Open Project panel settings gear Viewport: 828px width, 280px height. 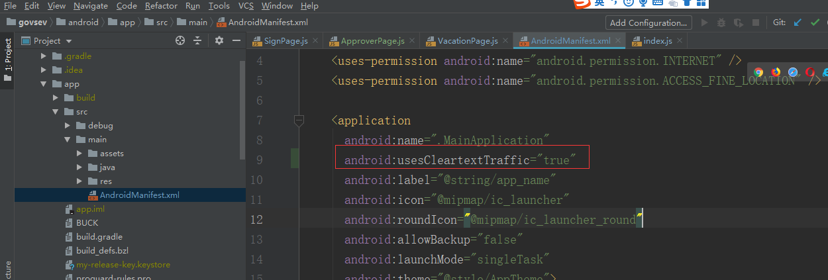click(219, 41)
